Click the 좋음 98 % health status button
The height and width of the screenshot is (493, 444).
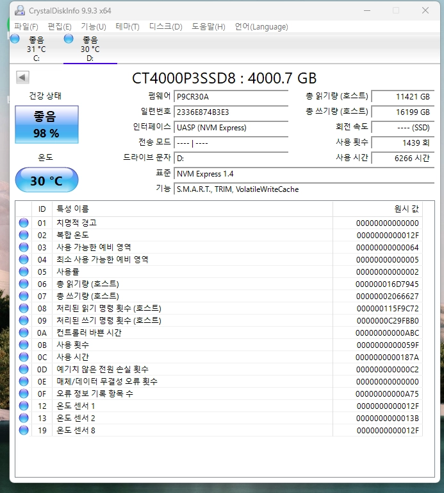point(47,125)
